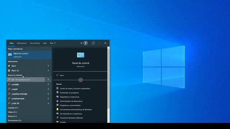Viewport: 230px width, 129px height.
Task: Click search magnifier icon beside paypal
Action: pyautogui.click(x=9, y=89)
